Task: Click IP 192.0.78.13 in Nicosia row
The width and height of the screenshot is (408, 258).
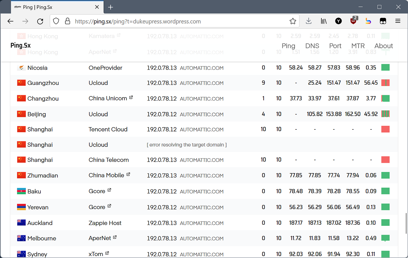Action: coord(162,68)
